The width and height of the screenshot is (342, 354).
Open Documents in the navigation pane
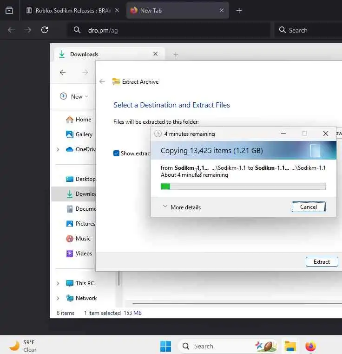80,209
